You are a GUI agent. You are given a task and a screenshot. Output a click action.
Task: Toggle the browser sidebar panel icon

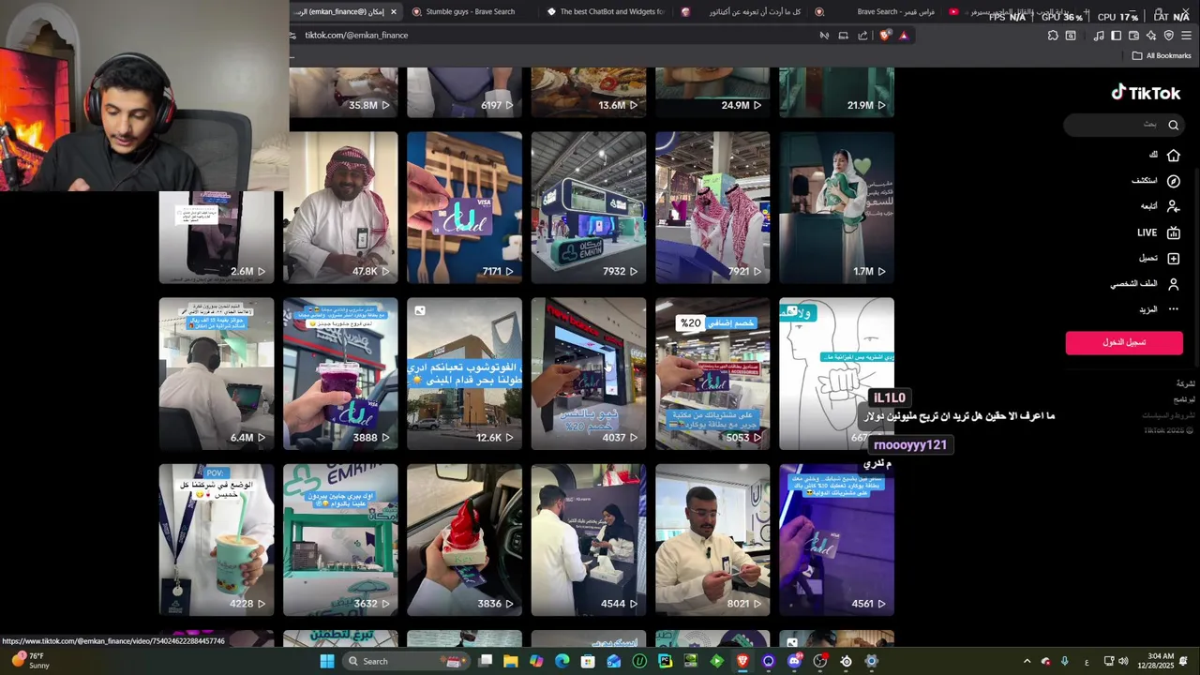tap(1116, 36)
